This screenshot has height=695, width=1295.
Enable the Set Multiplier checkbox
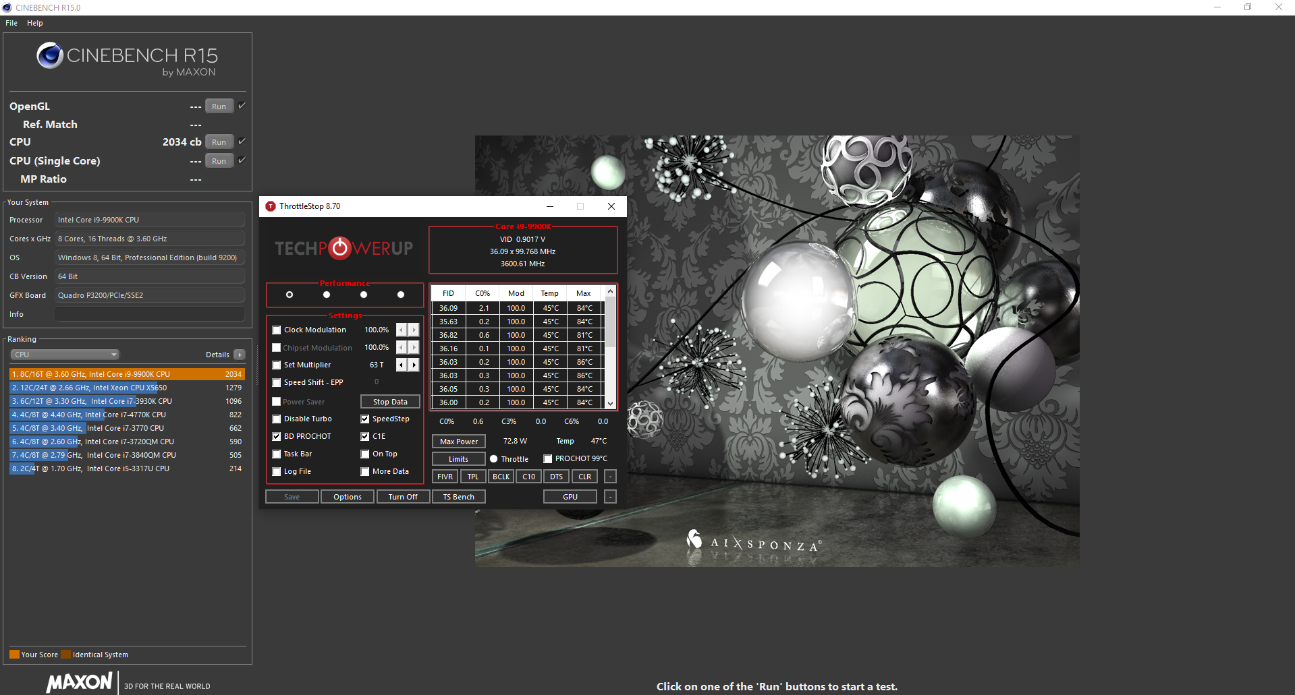277,365
